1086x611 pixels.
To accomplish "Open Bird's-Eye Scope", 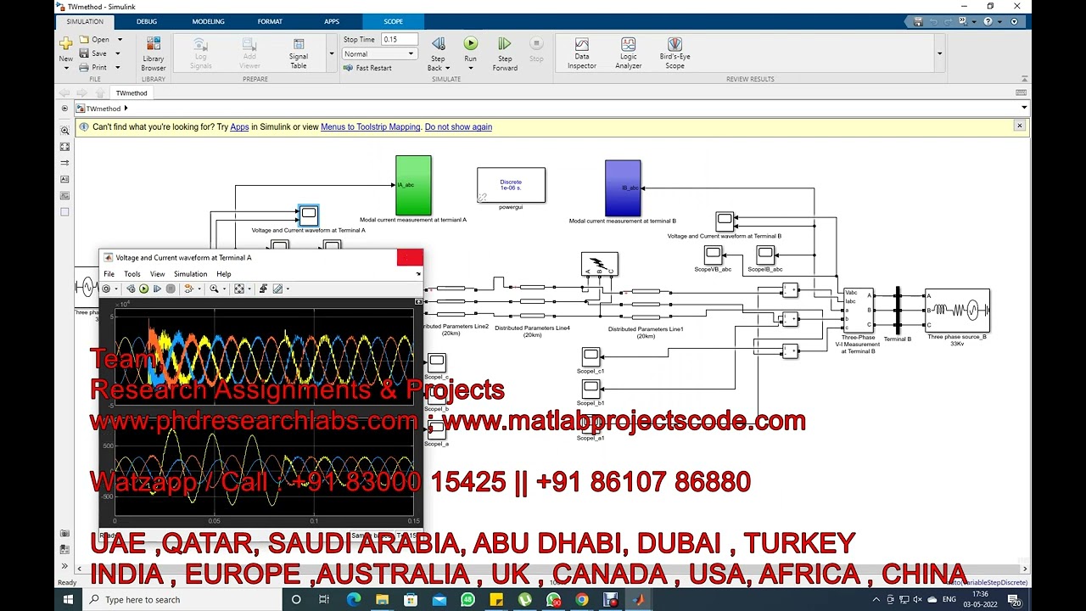I will click(x=675, y=53).
